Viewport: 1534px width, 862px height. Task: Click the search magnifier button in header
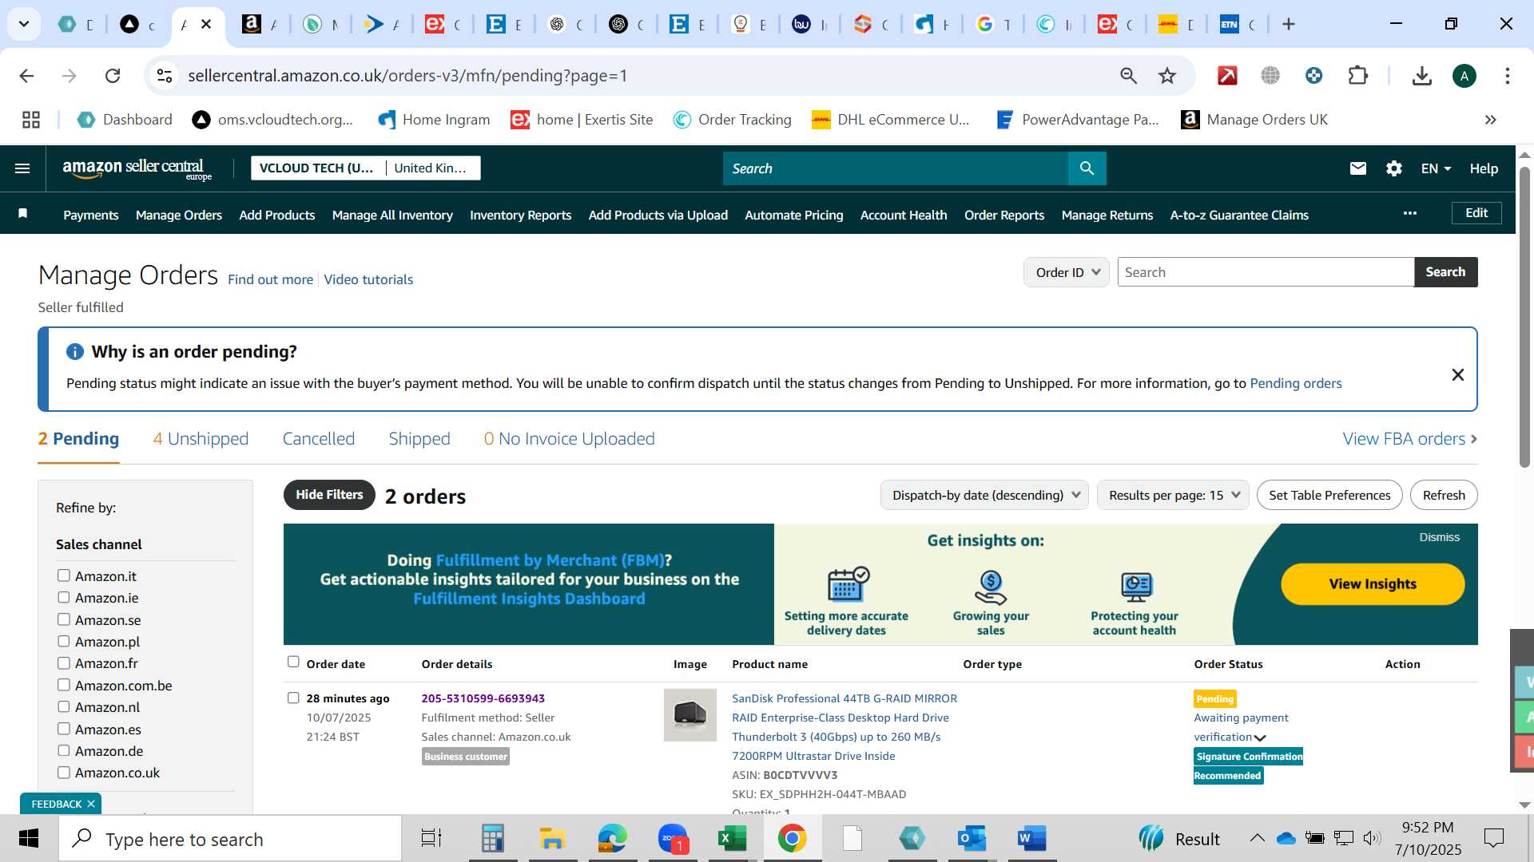(x=1087, y=168)
